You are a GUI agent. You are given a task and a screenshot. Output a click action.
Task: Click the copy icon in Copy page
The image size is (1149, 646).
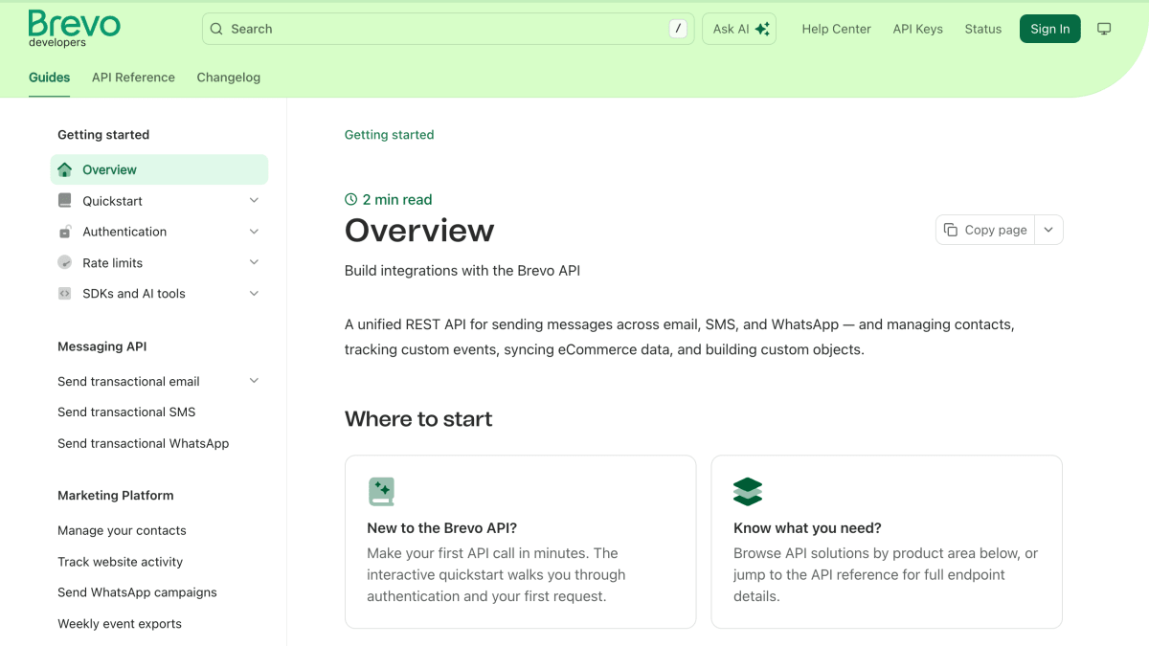coord(951,230)
